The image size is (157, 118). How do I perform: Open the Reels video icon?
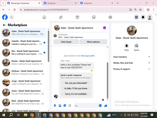click(77, 17)
